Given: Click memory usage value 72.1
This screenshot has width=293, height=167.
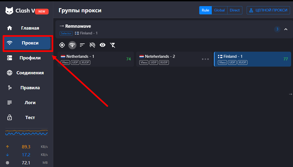Looking at the screenshot, I should point(26,163).
